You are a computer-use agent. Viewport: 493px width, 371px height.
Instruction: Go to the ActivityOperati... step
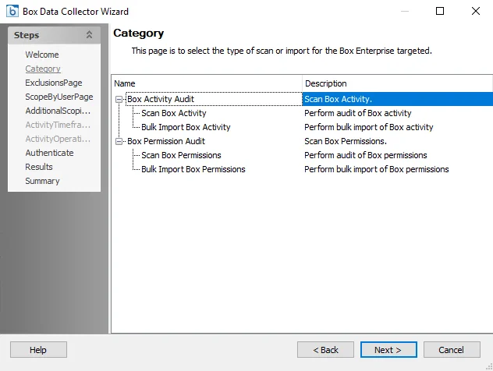click(58, 139)
